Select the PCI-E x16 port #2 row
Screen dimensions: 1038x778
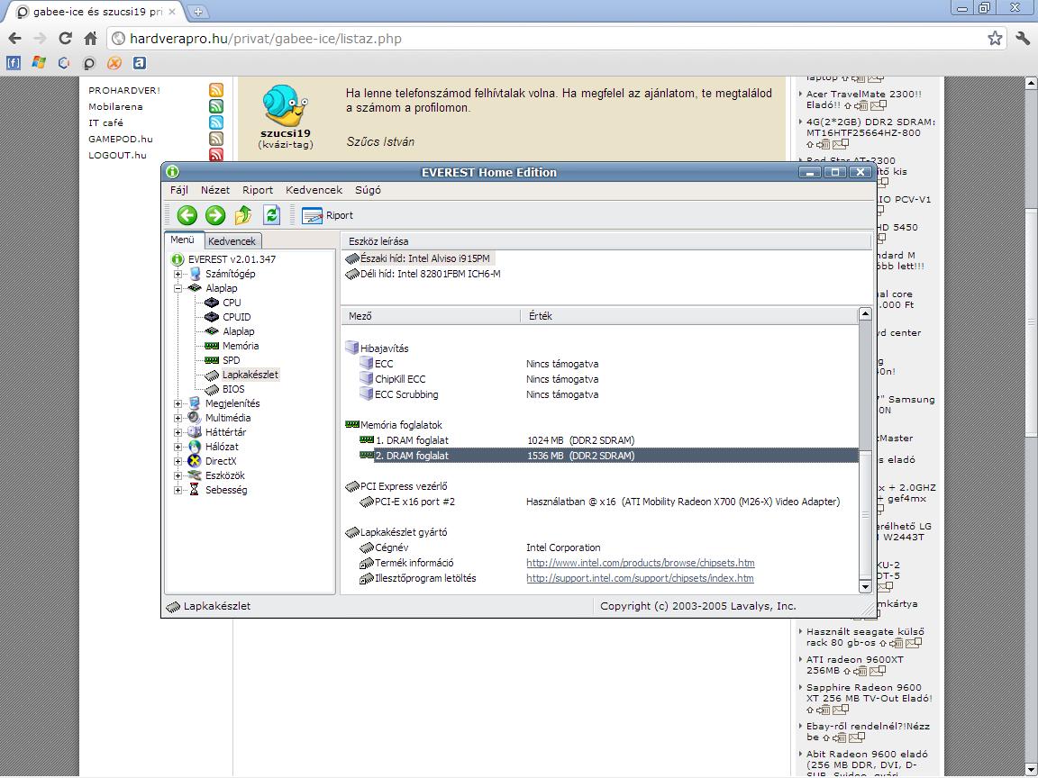pos(600,502)
